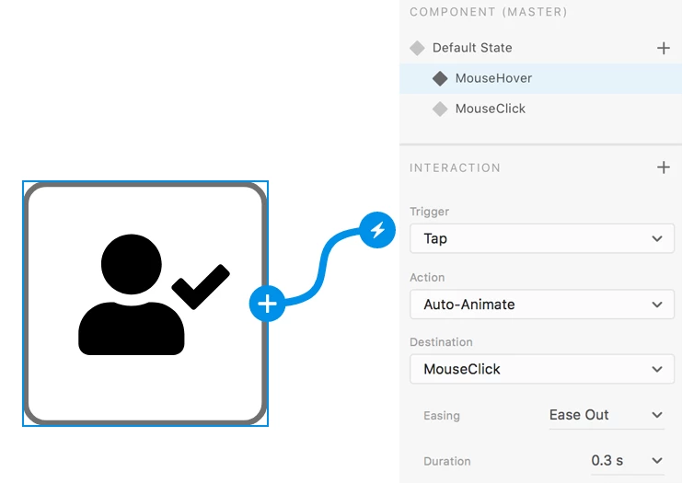Select the Default State row
The image size is (682, 483).
pyautogui.click(x=540, y=48)
